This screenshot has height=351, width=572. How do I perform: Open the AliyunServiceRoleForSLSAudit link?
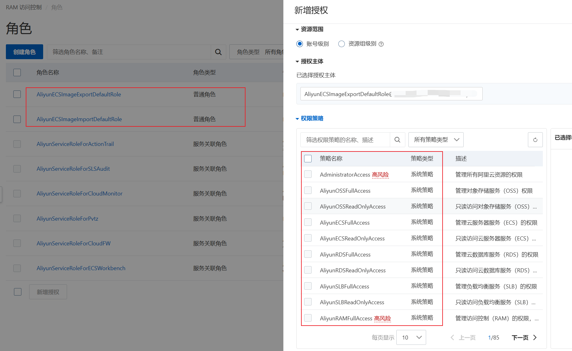pyautogui.click(x=73, y=169)
